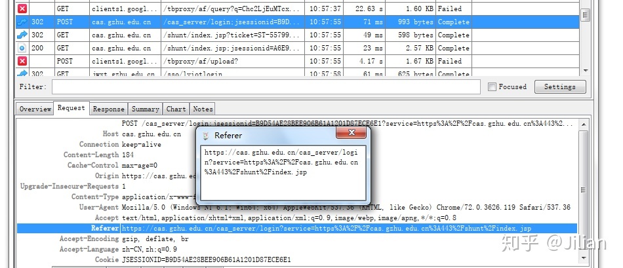Viewport: 623px width, 268px height.
Task: Click the request list vertical scrollbar thumb
Action: coord(585,15)
